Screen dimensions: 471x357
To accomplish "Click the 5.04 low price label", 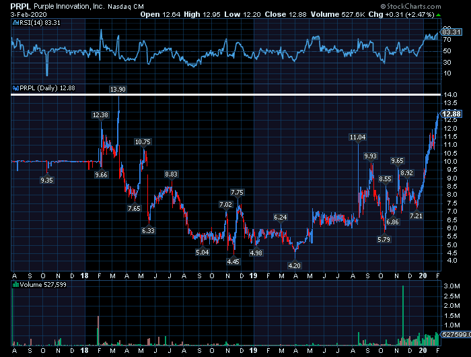I will click(x=202, y=253).
